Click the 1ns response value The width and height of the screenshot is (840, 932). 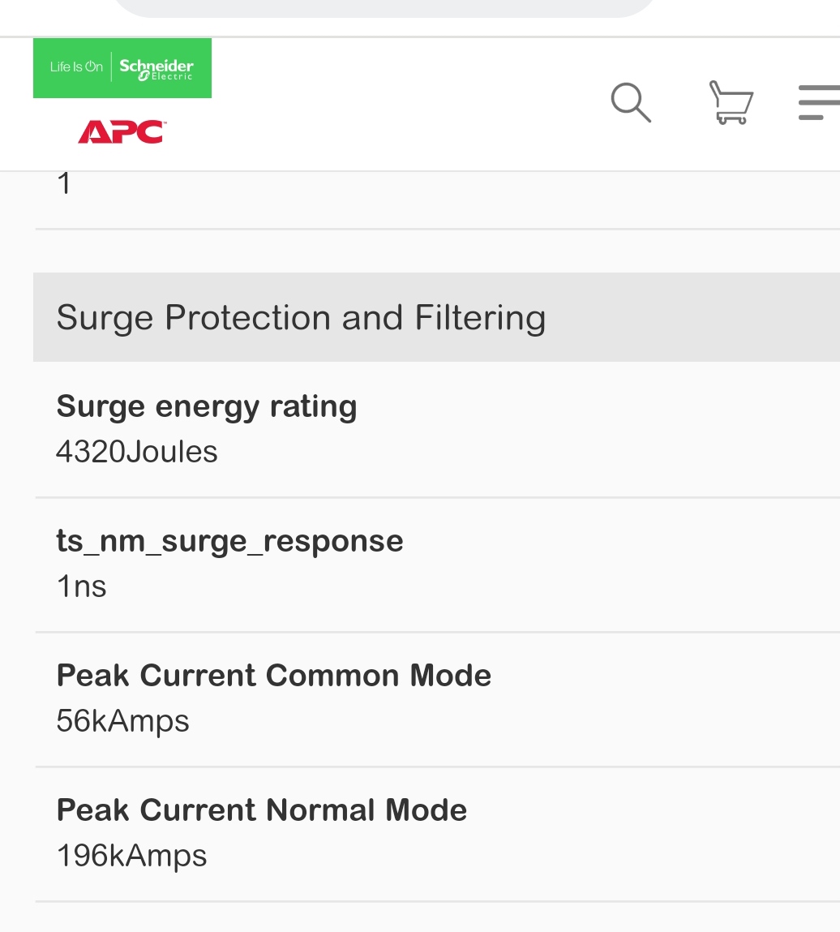pos(81,586)
